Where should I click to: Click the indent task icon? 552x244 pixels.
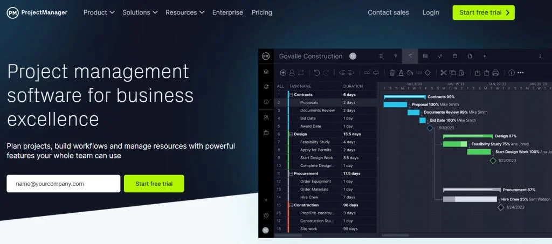pos(350,73)
